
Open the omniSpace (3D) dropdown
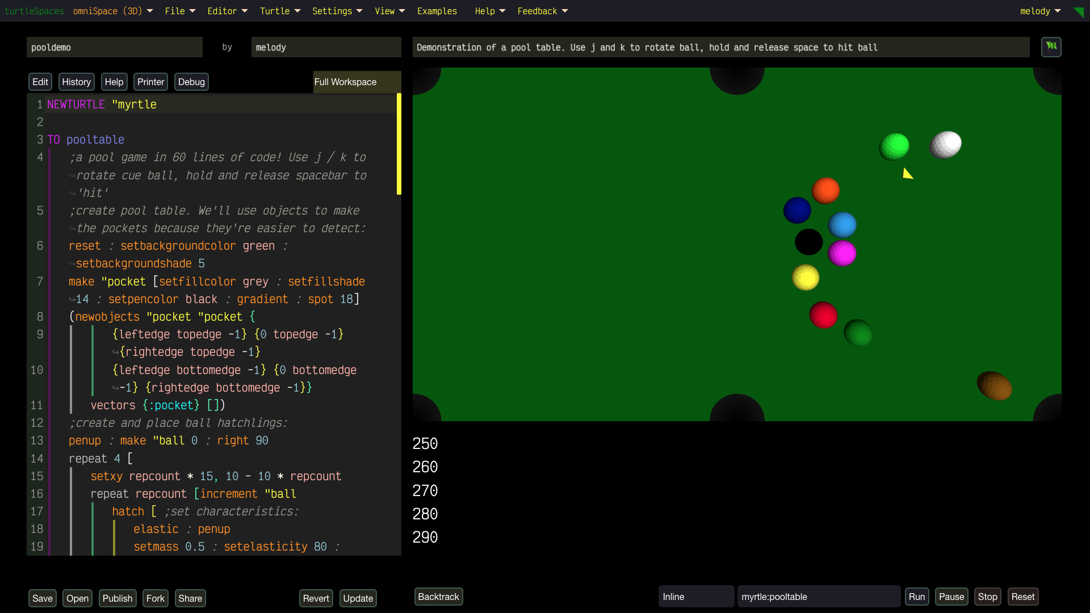(x=112, y=11)
